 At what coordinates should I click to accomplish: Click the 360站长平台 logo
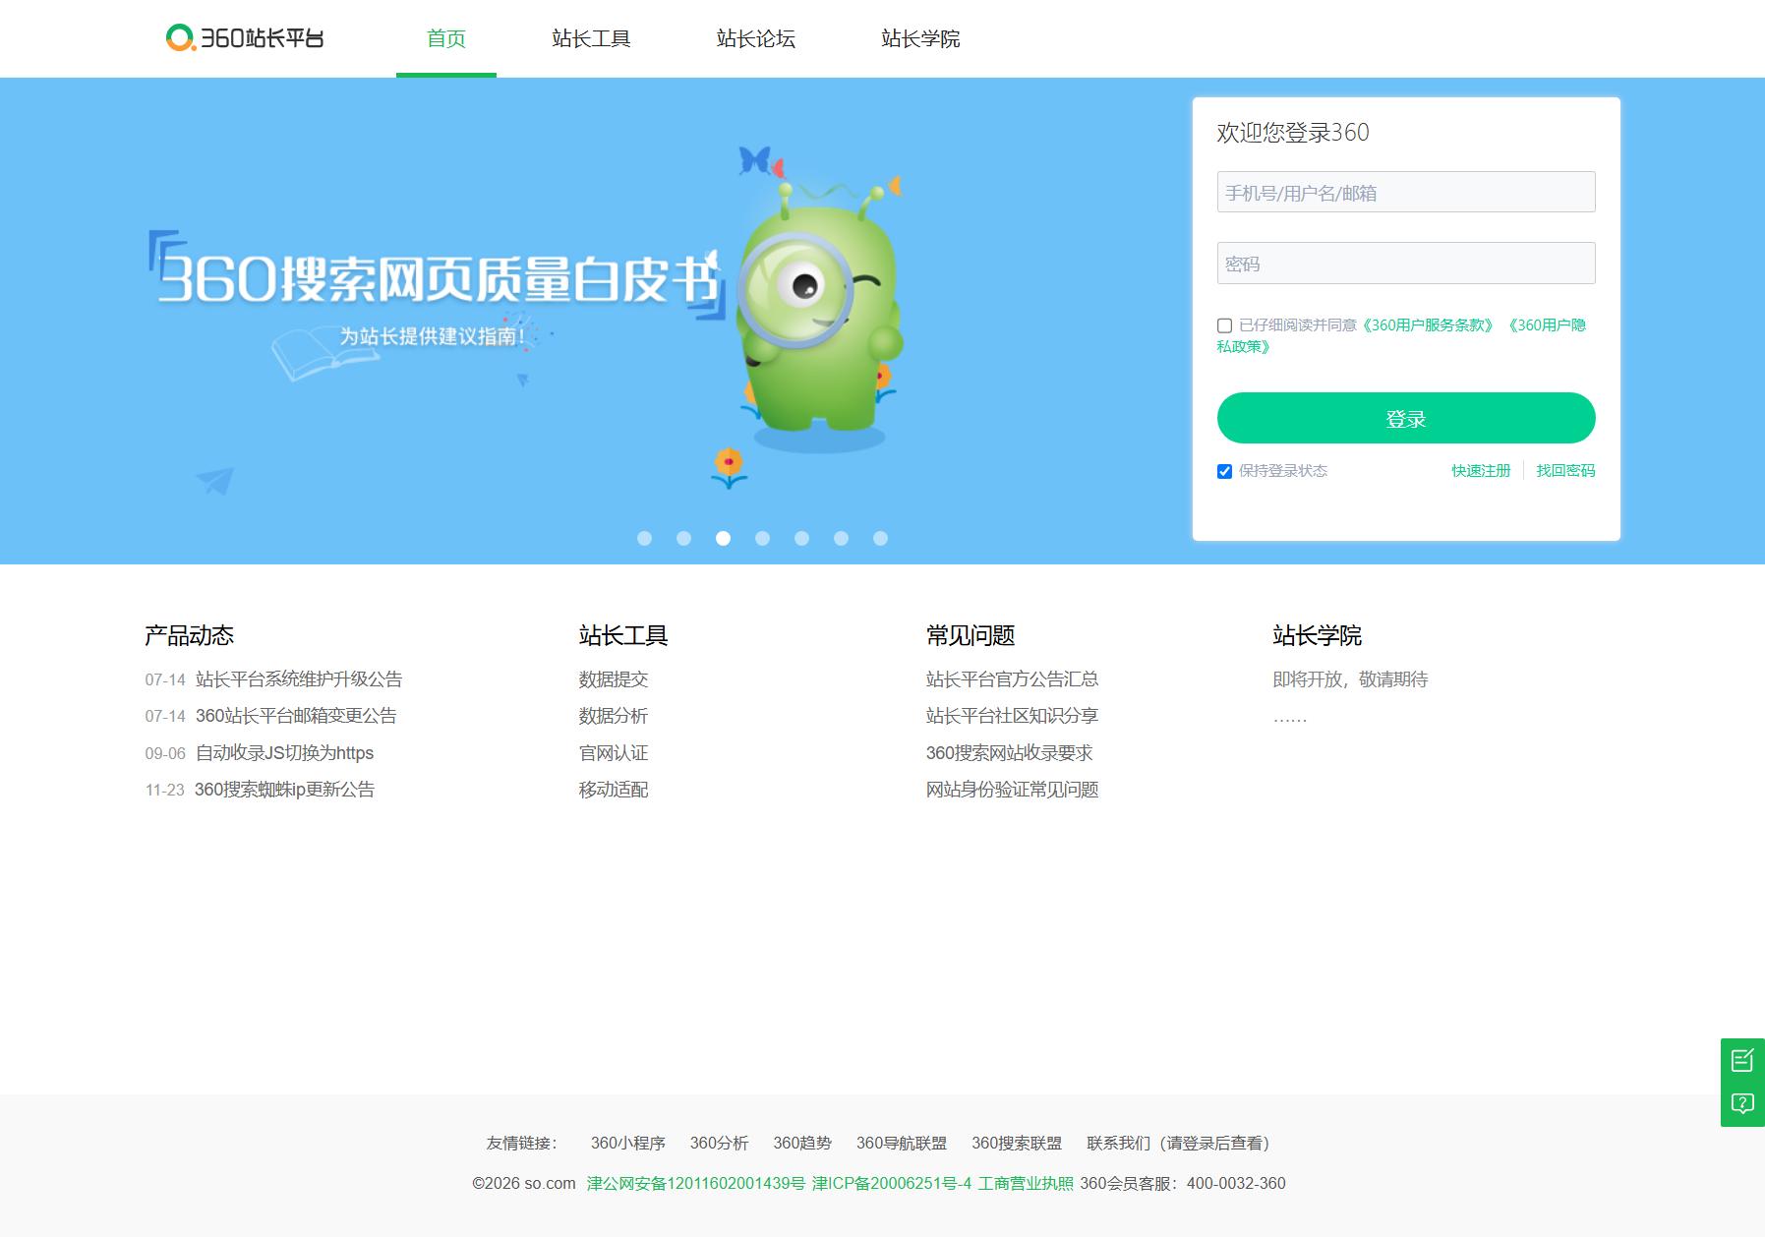point(245,38)
